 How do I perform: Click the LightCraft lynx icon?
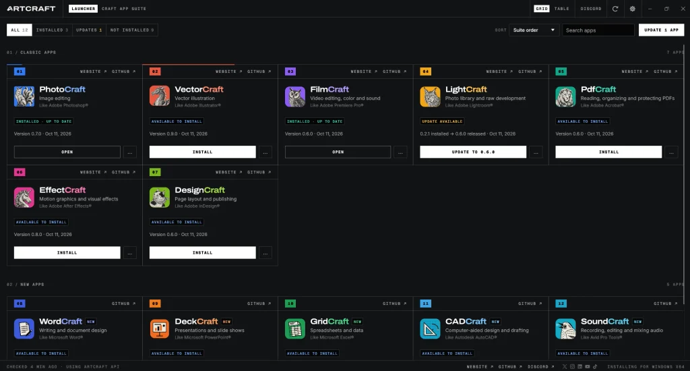(430, 96)
